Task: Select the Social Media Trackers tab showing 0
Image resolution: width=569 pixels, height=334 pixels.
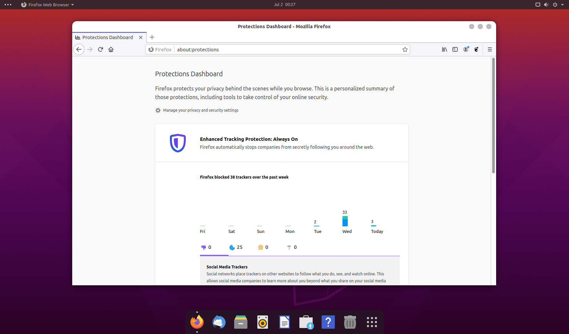Action: click(206, 247)
